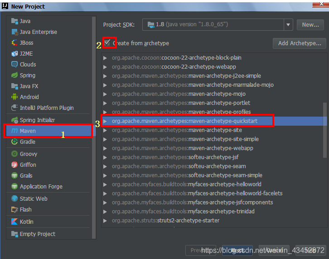The height and width of the screenshot is (259, 329).
Task: Choose the Java Enterprise icon
Action: pos(15,32)
